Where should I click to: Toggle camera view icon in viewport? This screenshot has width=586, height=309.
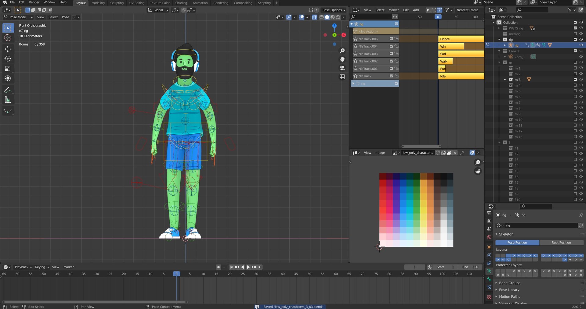342,68
